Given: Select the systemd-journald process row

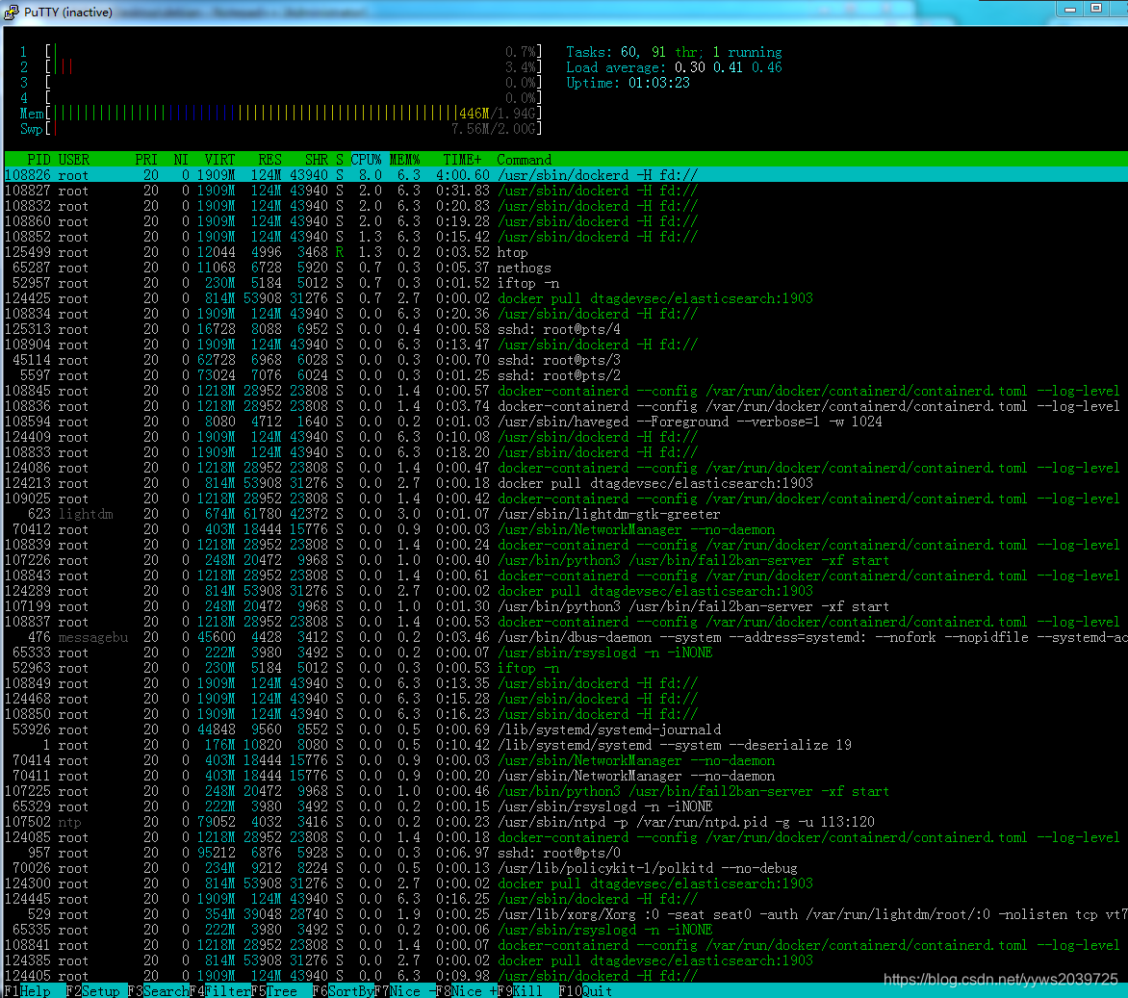Looking at the screenshot, I should [x=564, y=729].
